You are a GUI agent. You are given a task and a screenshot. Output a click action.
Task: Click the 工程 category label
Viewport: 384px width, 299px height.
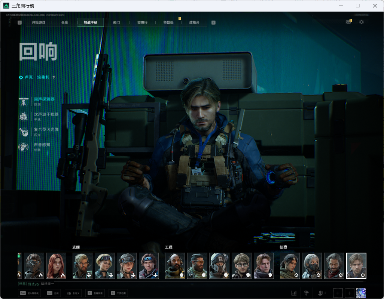pyautogui.click(x=169, y=247)
